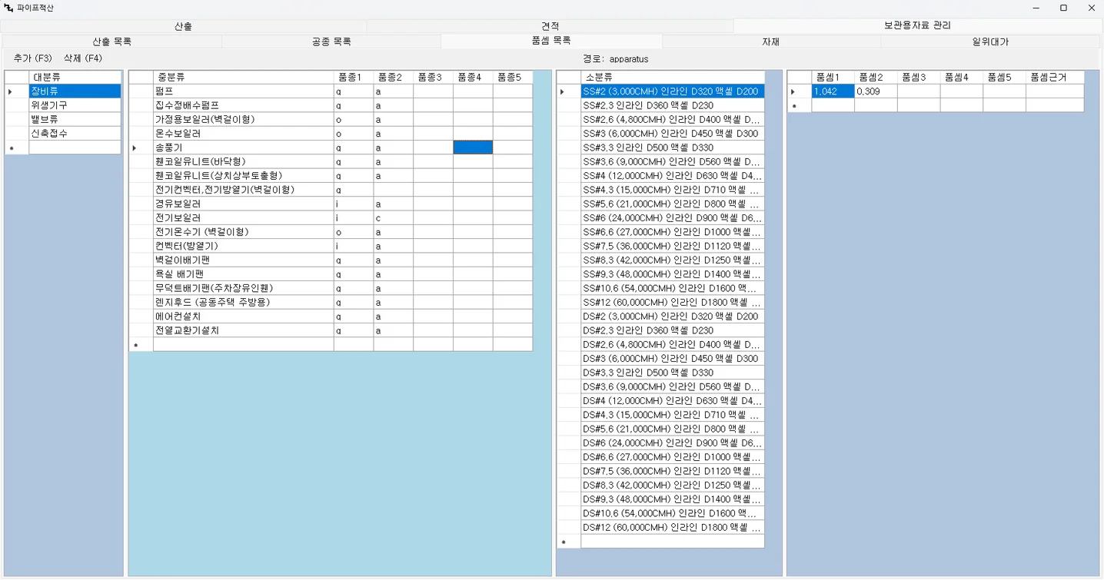
Task: Click the 품셈2 cell with value 0.309
Action: pos(876,91)
